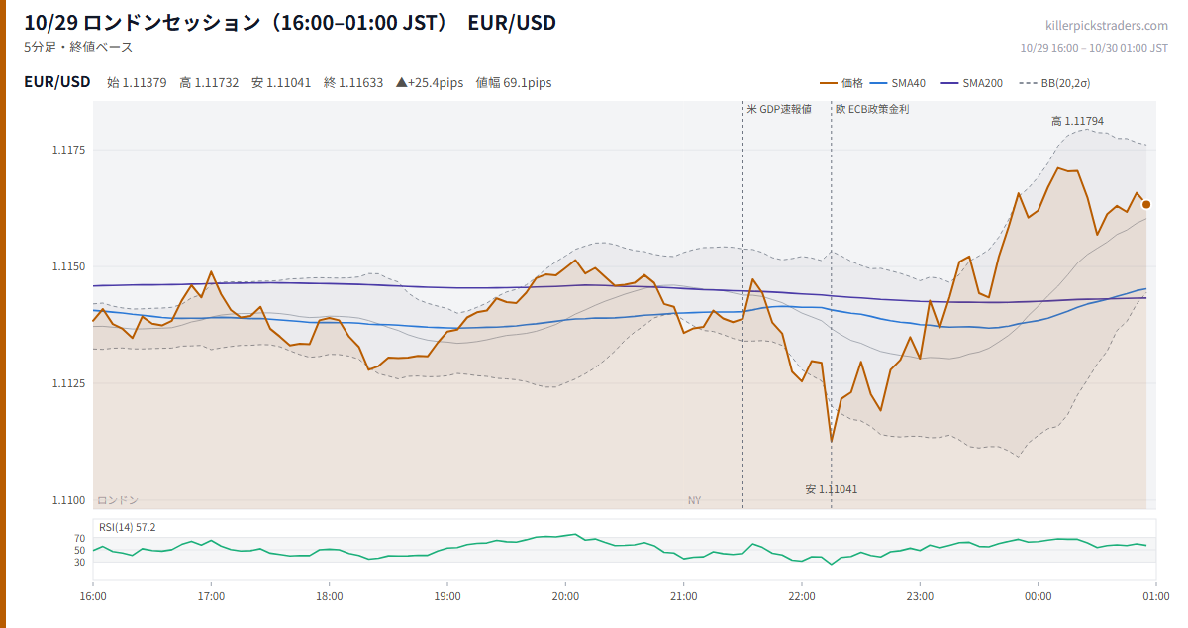The image size is (1188, 628).
Task: Click the 安 1.11041 low stat in header
Action: pos(281,83)
